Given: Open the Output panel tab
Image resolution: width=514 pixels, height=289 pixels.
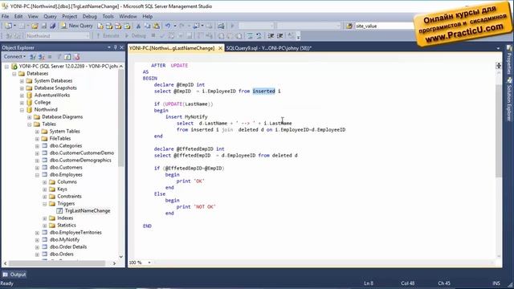Looking at the screenshot, I should tap(14, 275).
